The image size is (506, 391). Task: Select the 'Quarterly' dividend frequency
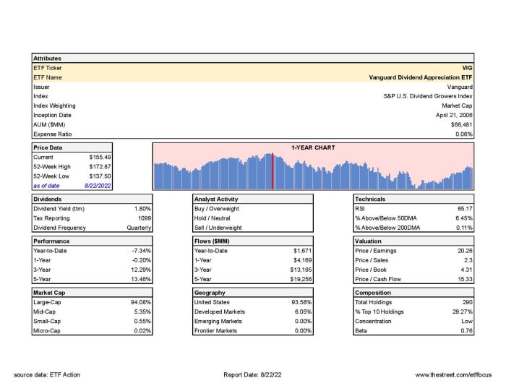click(139, 228)
